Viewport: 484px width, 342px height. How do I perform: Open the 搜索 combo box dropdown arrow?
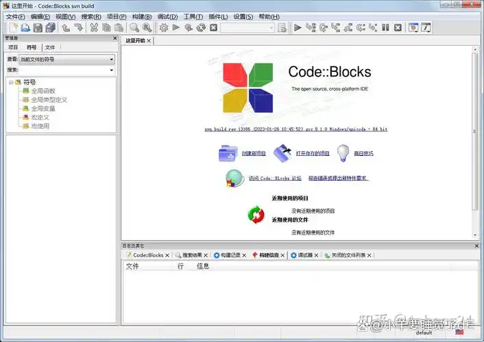tap(112, 70)
